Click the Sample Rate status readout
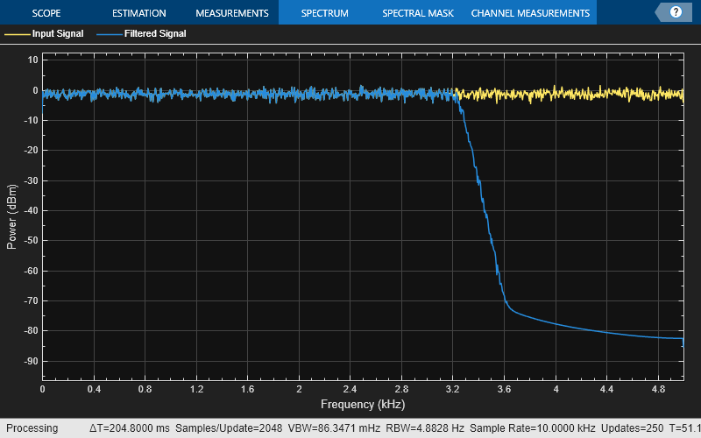Image resolution: width=701 pixels, height=438 pixels. (533, 428)
